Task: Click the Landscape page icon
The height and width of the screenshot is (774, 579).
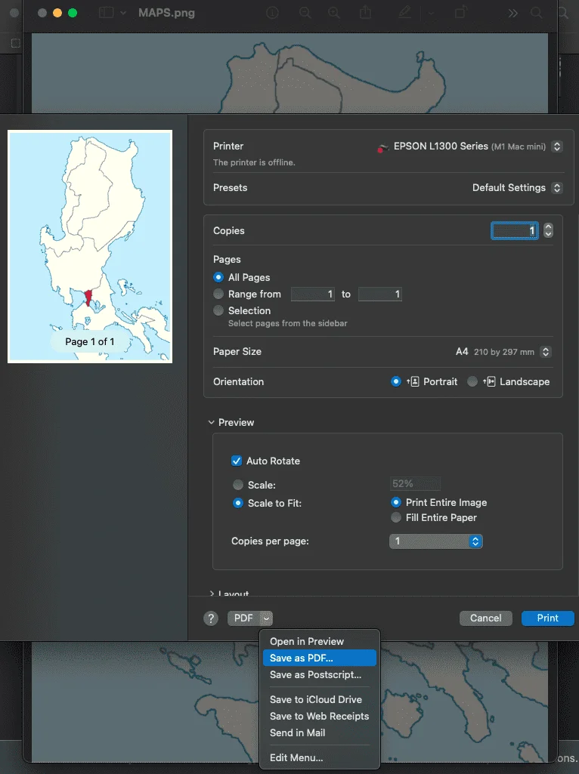Action: pyautogui.click(x=489, y=381)
